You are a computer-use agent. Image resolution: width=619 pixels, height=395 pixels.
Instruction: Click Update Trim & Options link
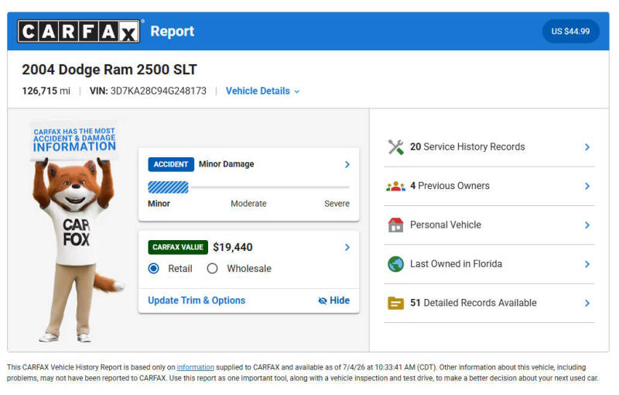(x=197, y=301)
